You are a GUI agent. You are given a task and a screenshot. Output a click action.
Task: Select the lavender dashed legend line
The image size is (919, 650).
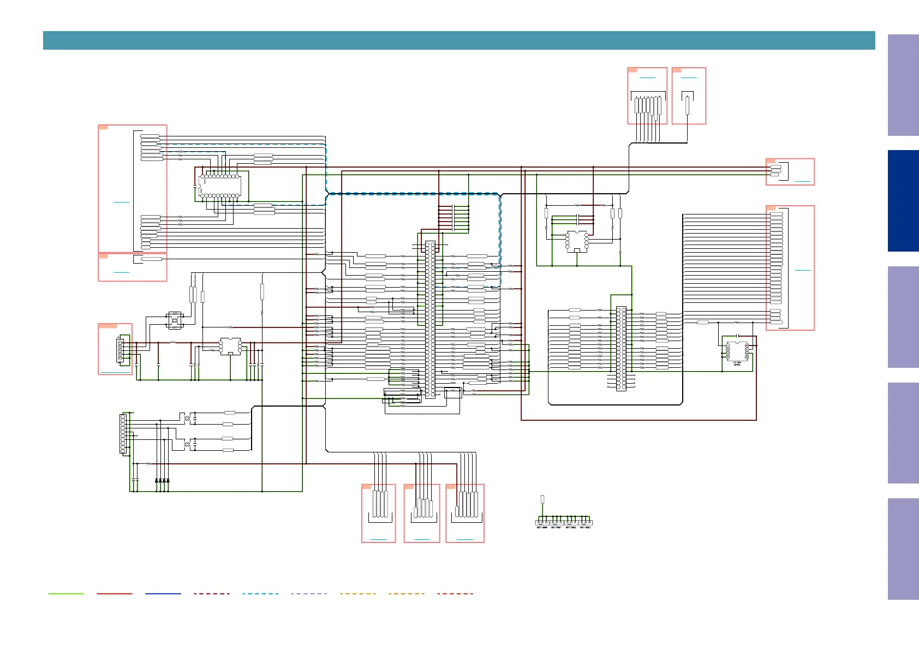point(309,593)
